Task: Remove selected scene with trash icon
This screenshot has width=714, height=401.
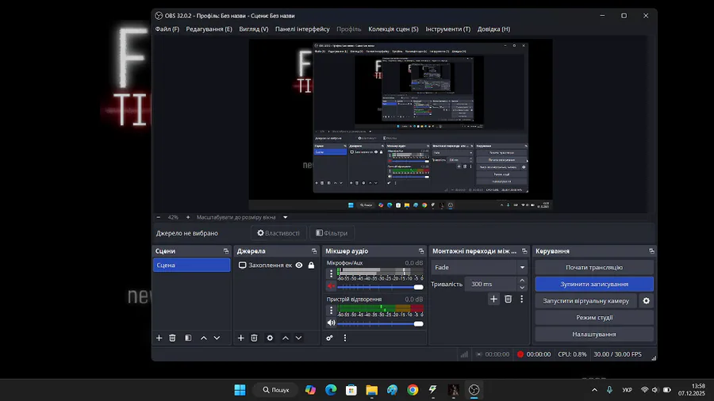Action: tap(172, 338)
